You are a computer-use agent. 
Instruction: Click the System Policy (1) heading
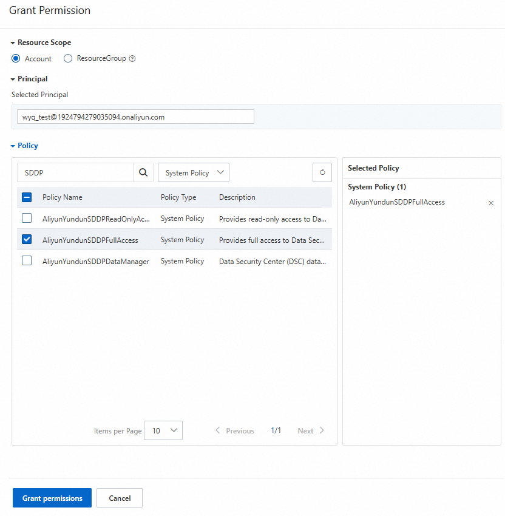point(377,187)
